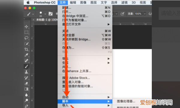This screenshot has width=180, height=108.
Task: Choose 打开为智能对象...
Action: click(x=85, y=20)
